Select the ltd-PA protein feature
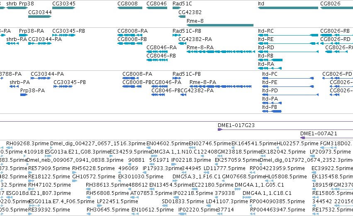The width and height of the screenshot is (353, 216). pos(272,103)
